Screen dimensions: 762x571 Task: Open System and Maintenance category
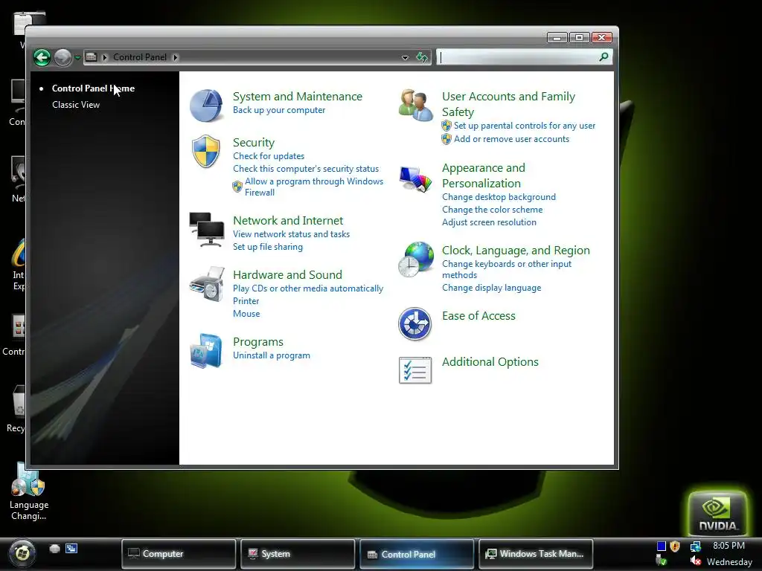(298, 96)
